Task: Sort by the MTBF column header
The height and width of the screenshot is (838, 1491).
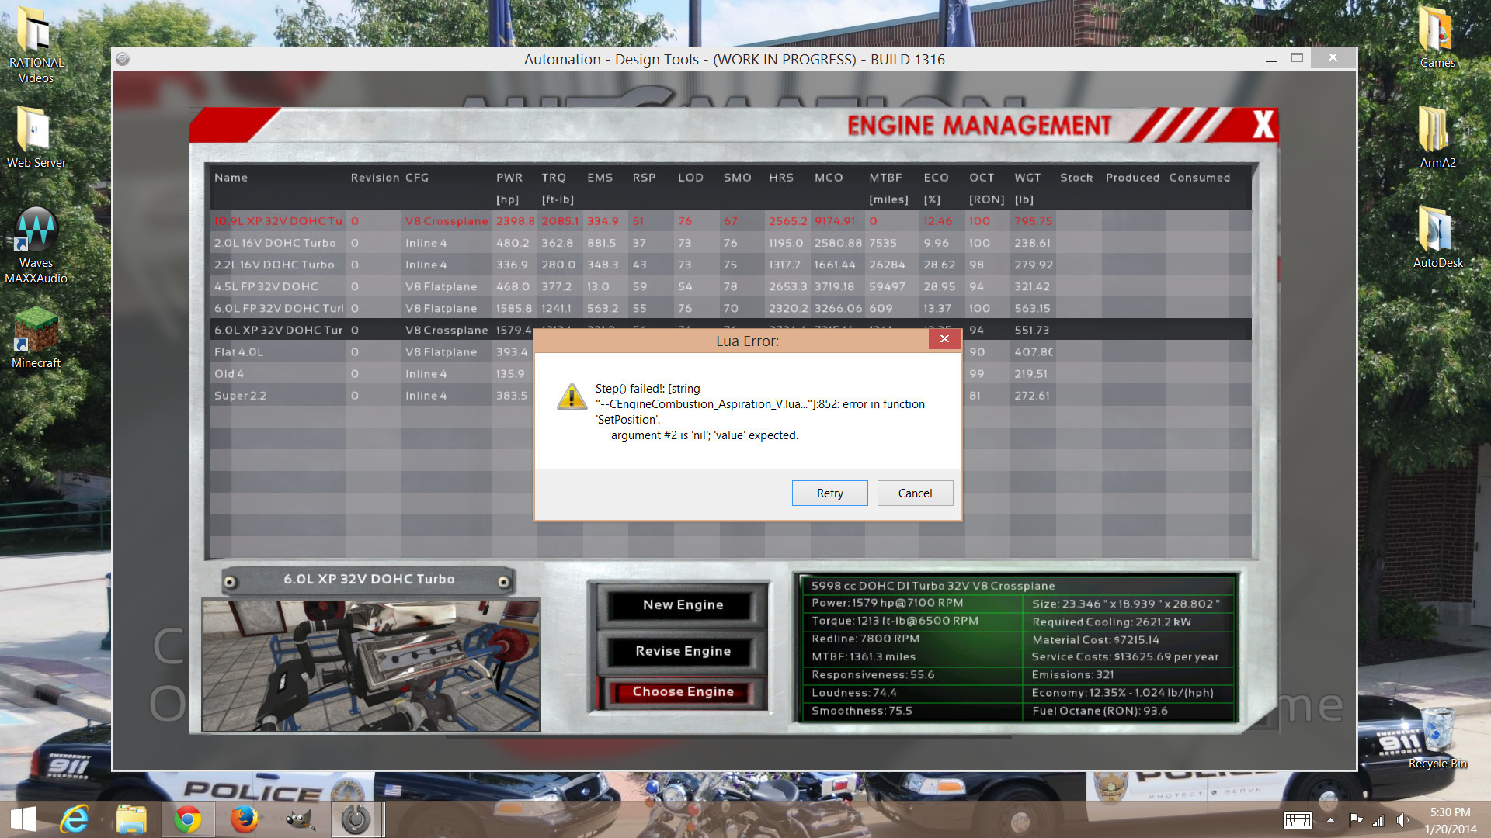Action: (x=885, y=178)
